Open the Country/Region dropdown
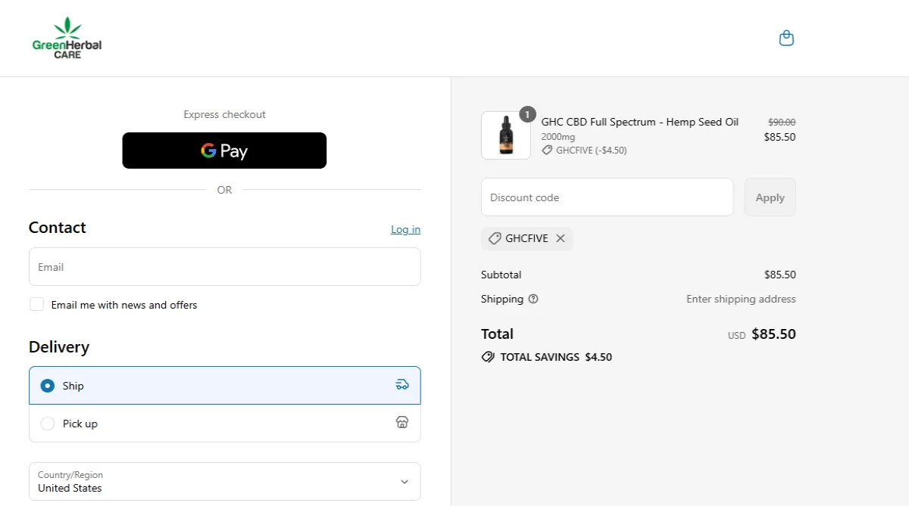The height and width of the screenshot is (506, 909). (224, 482)
